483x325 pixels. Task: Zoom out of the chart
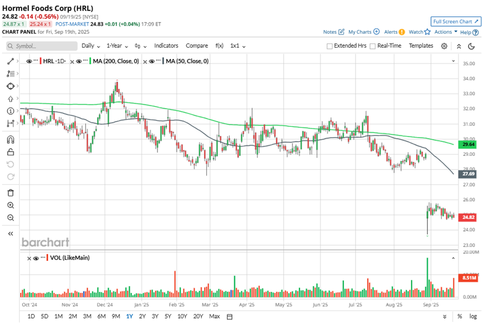pyautogui.click(x=11, y=218)
